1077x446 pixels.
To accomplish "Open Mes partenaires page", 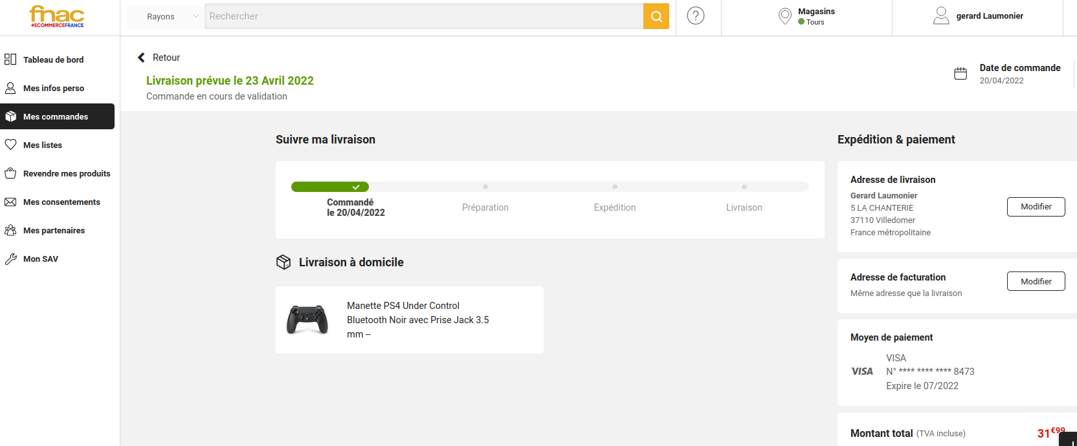I will pyautogui.click(x=54, y=230).
